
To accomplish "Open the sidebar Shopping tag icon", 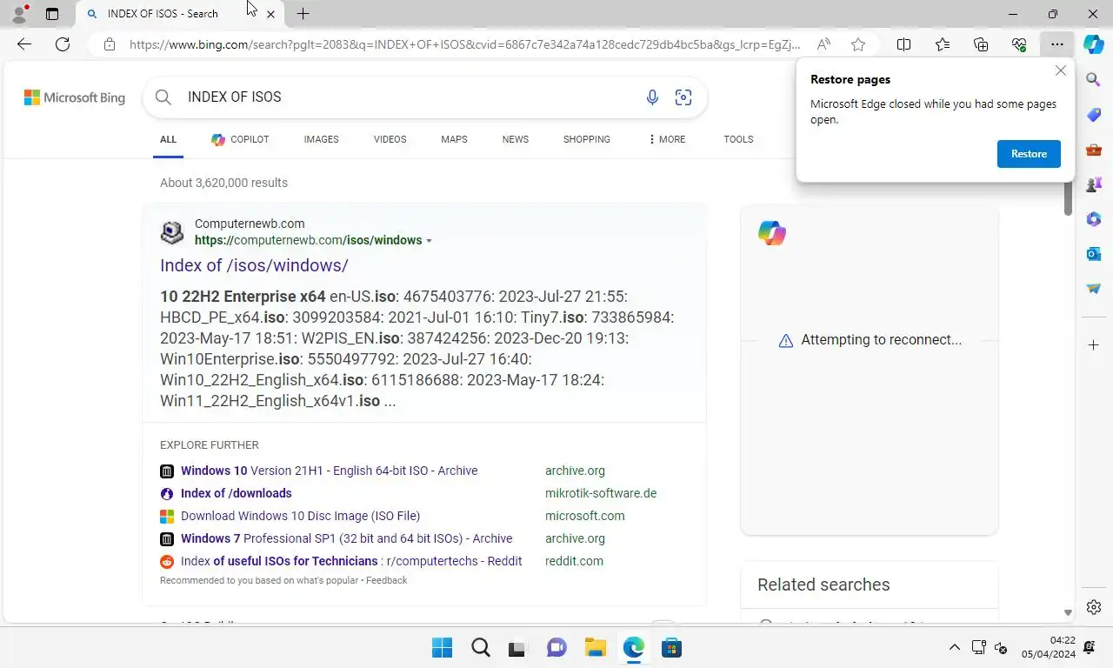I will click(1094, 115).
